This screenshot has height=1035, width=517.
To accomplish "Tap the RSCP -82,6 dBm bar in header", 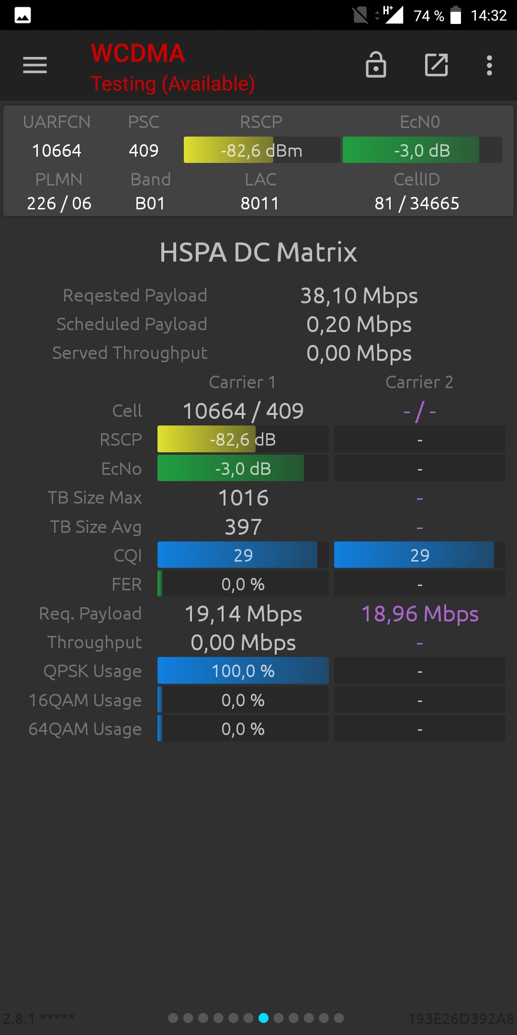I will (262, 150).
